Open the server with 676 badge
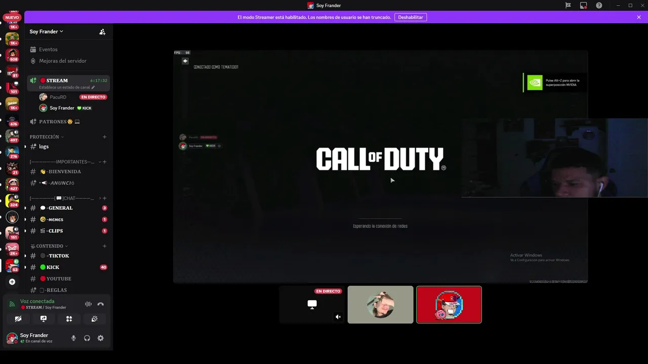The width and height of the screenshot is (648, 364). click(12, 120)
